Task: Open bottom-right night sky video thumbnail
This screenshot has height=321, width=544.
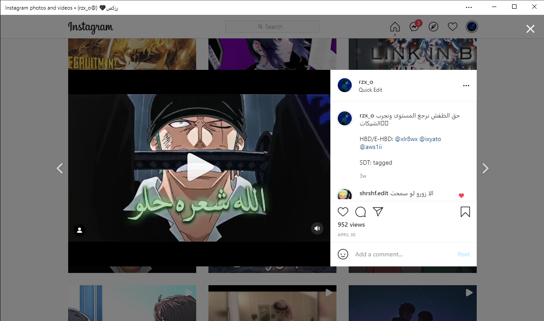Action: pyautogui.click(x=412, y=303)
